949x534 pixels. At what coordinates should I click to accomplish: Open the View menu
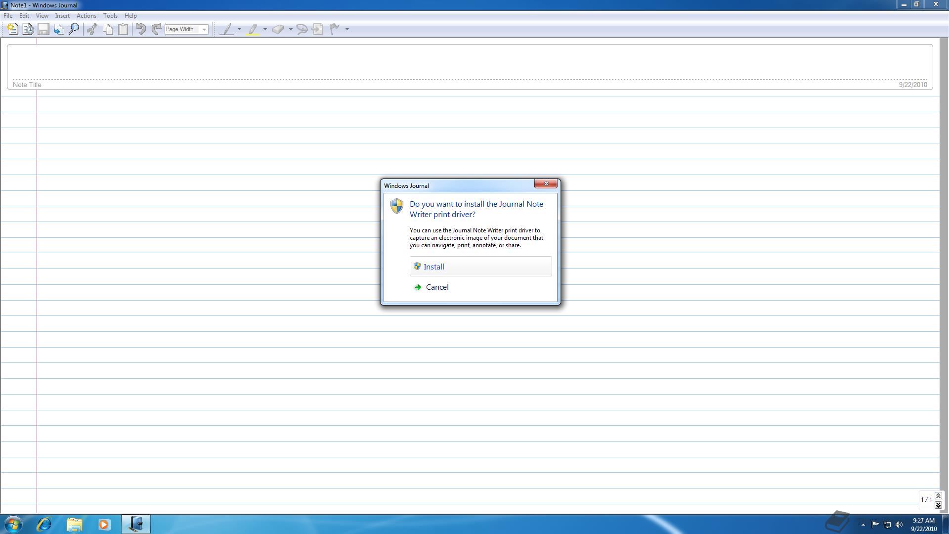coord(42,16)
